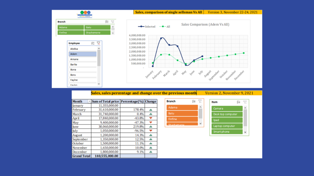The height and width of the screenshot is (176, 314).
Task: Clear the Employee slicer filter
Action: tap(98, 43)
